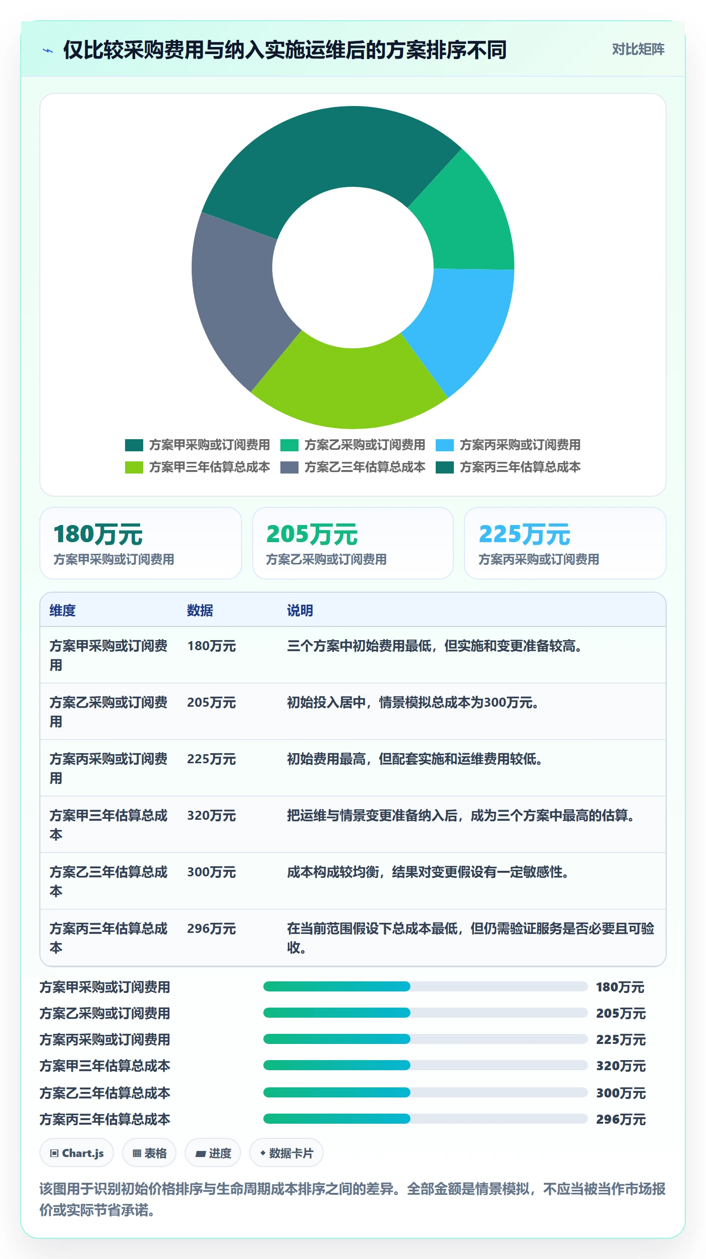Screen dimensions: 706x1259
Task: Open the 205万元 data card
Action: [x=353, y=543]
